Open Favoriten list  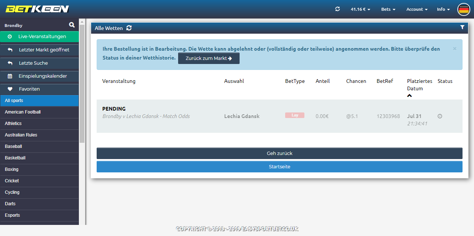[x=39, y=89]
